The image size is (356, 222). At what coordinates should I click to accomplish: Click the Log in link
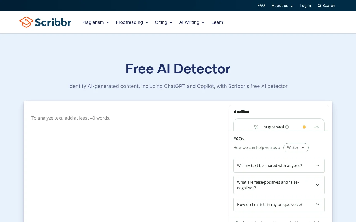coord(305,6)
